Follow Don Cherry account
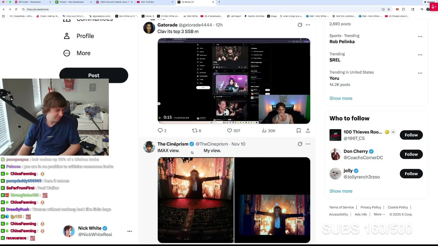 [411, 154]
